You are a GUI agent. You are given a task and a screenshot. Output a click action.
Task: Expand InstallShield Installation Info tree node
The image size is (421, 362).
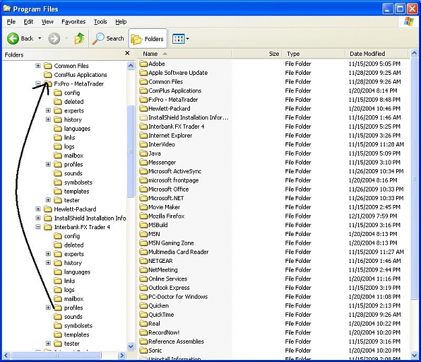click(x=38, y=218)
